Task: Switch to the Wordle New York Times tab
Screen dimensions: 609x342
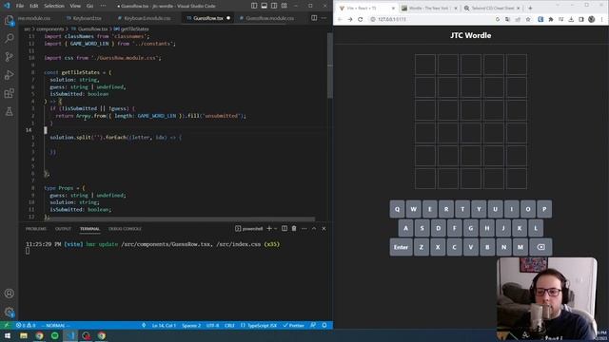Action: (x=429, y=9)
